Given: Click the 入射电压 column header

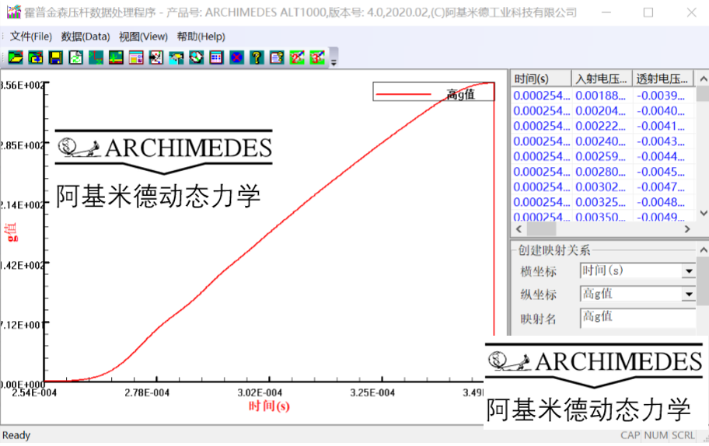Looking at the screenshot, I should click(x=602, y=78).
